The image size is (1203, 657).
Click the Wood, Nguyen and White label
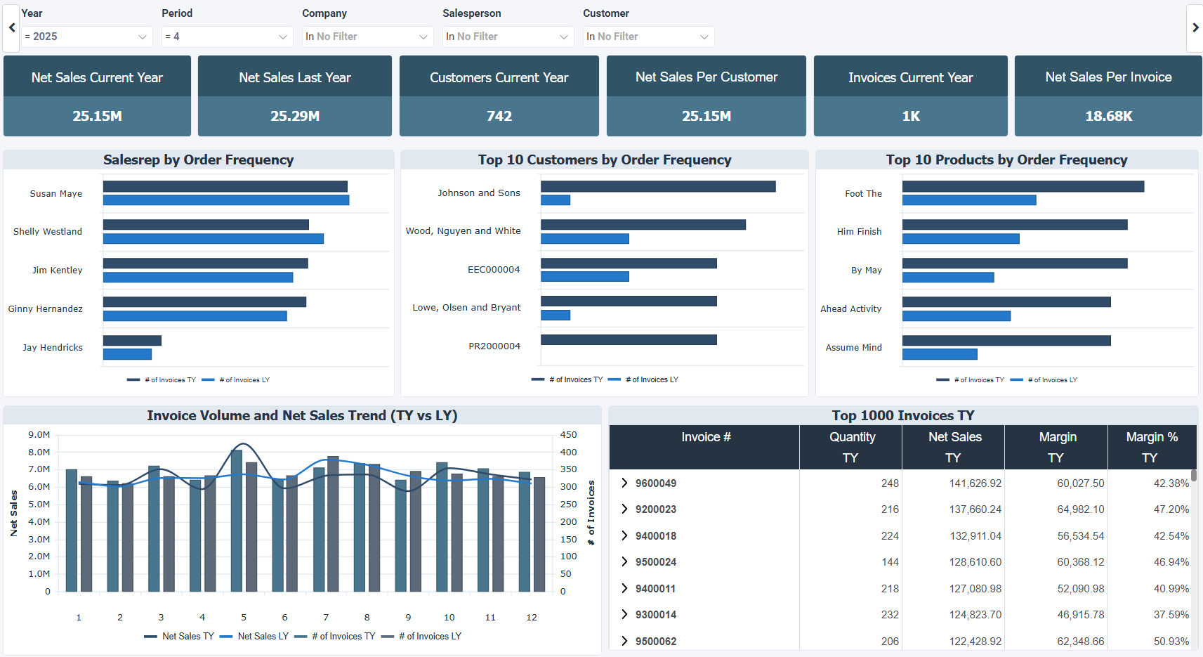tap(464, 230)
